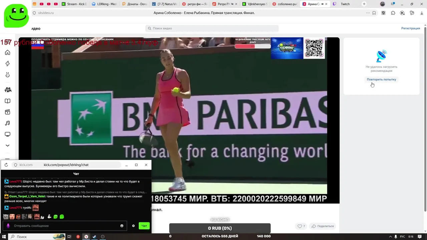Screen dimensions: 427x240
Task: Switch the 'РУС' keyboard language indicator
Action: (403, 237)
